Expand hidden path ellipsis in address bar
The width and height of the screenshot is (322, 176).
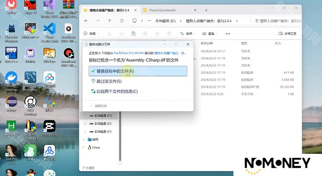tap(149, 21)
